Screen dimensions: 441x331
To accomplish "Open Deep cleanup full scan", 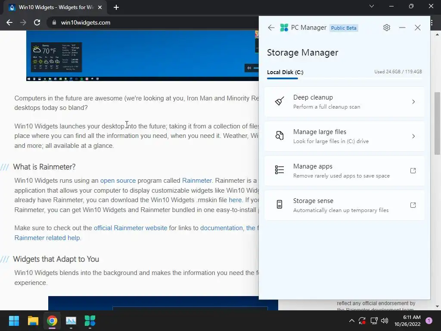I will pos(344,102).
